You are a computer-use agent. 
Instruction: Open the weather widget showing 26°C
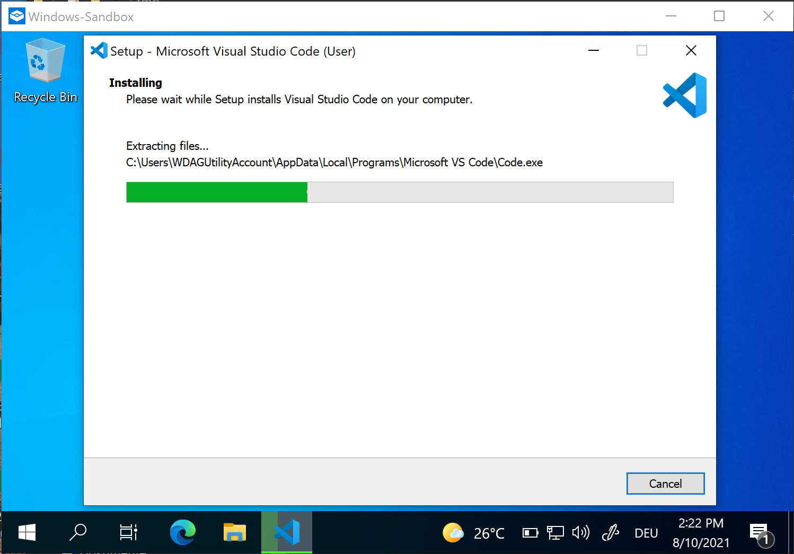(x=473, y=533)
